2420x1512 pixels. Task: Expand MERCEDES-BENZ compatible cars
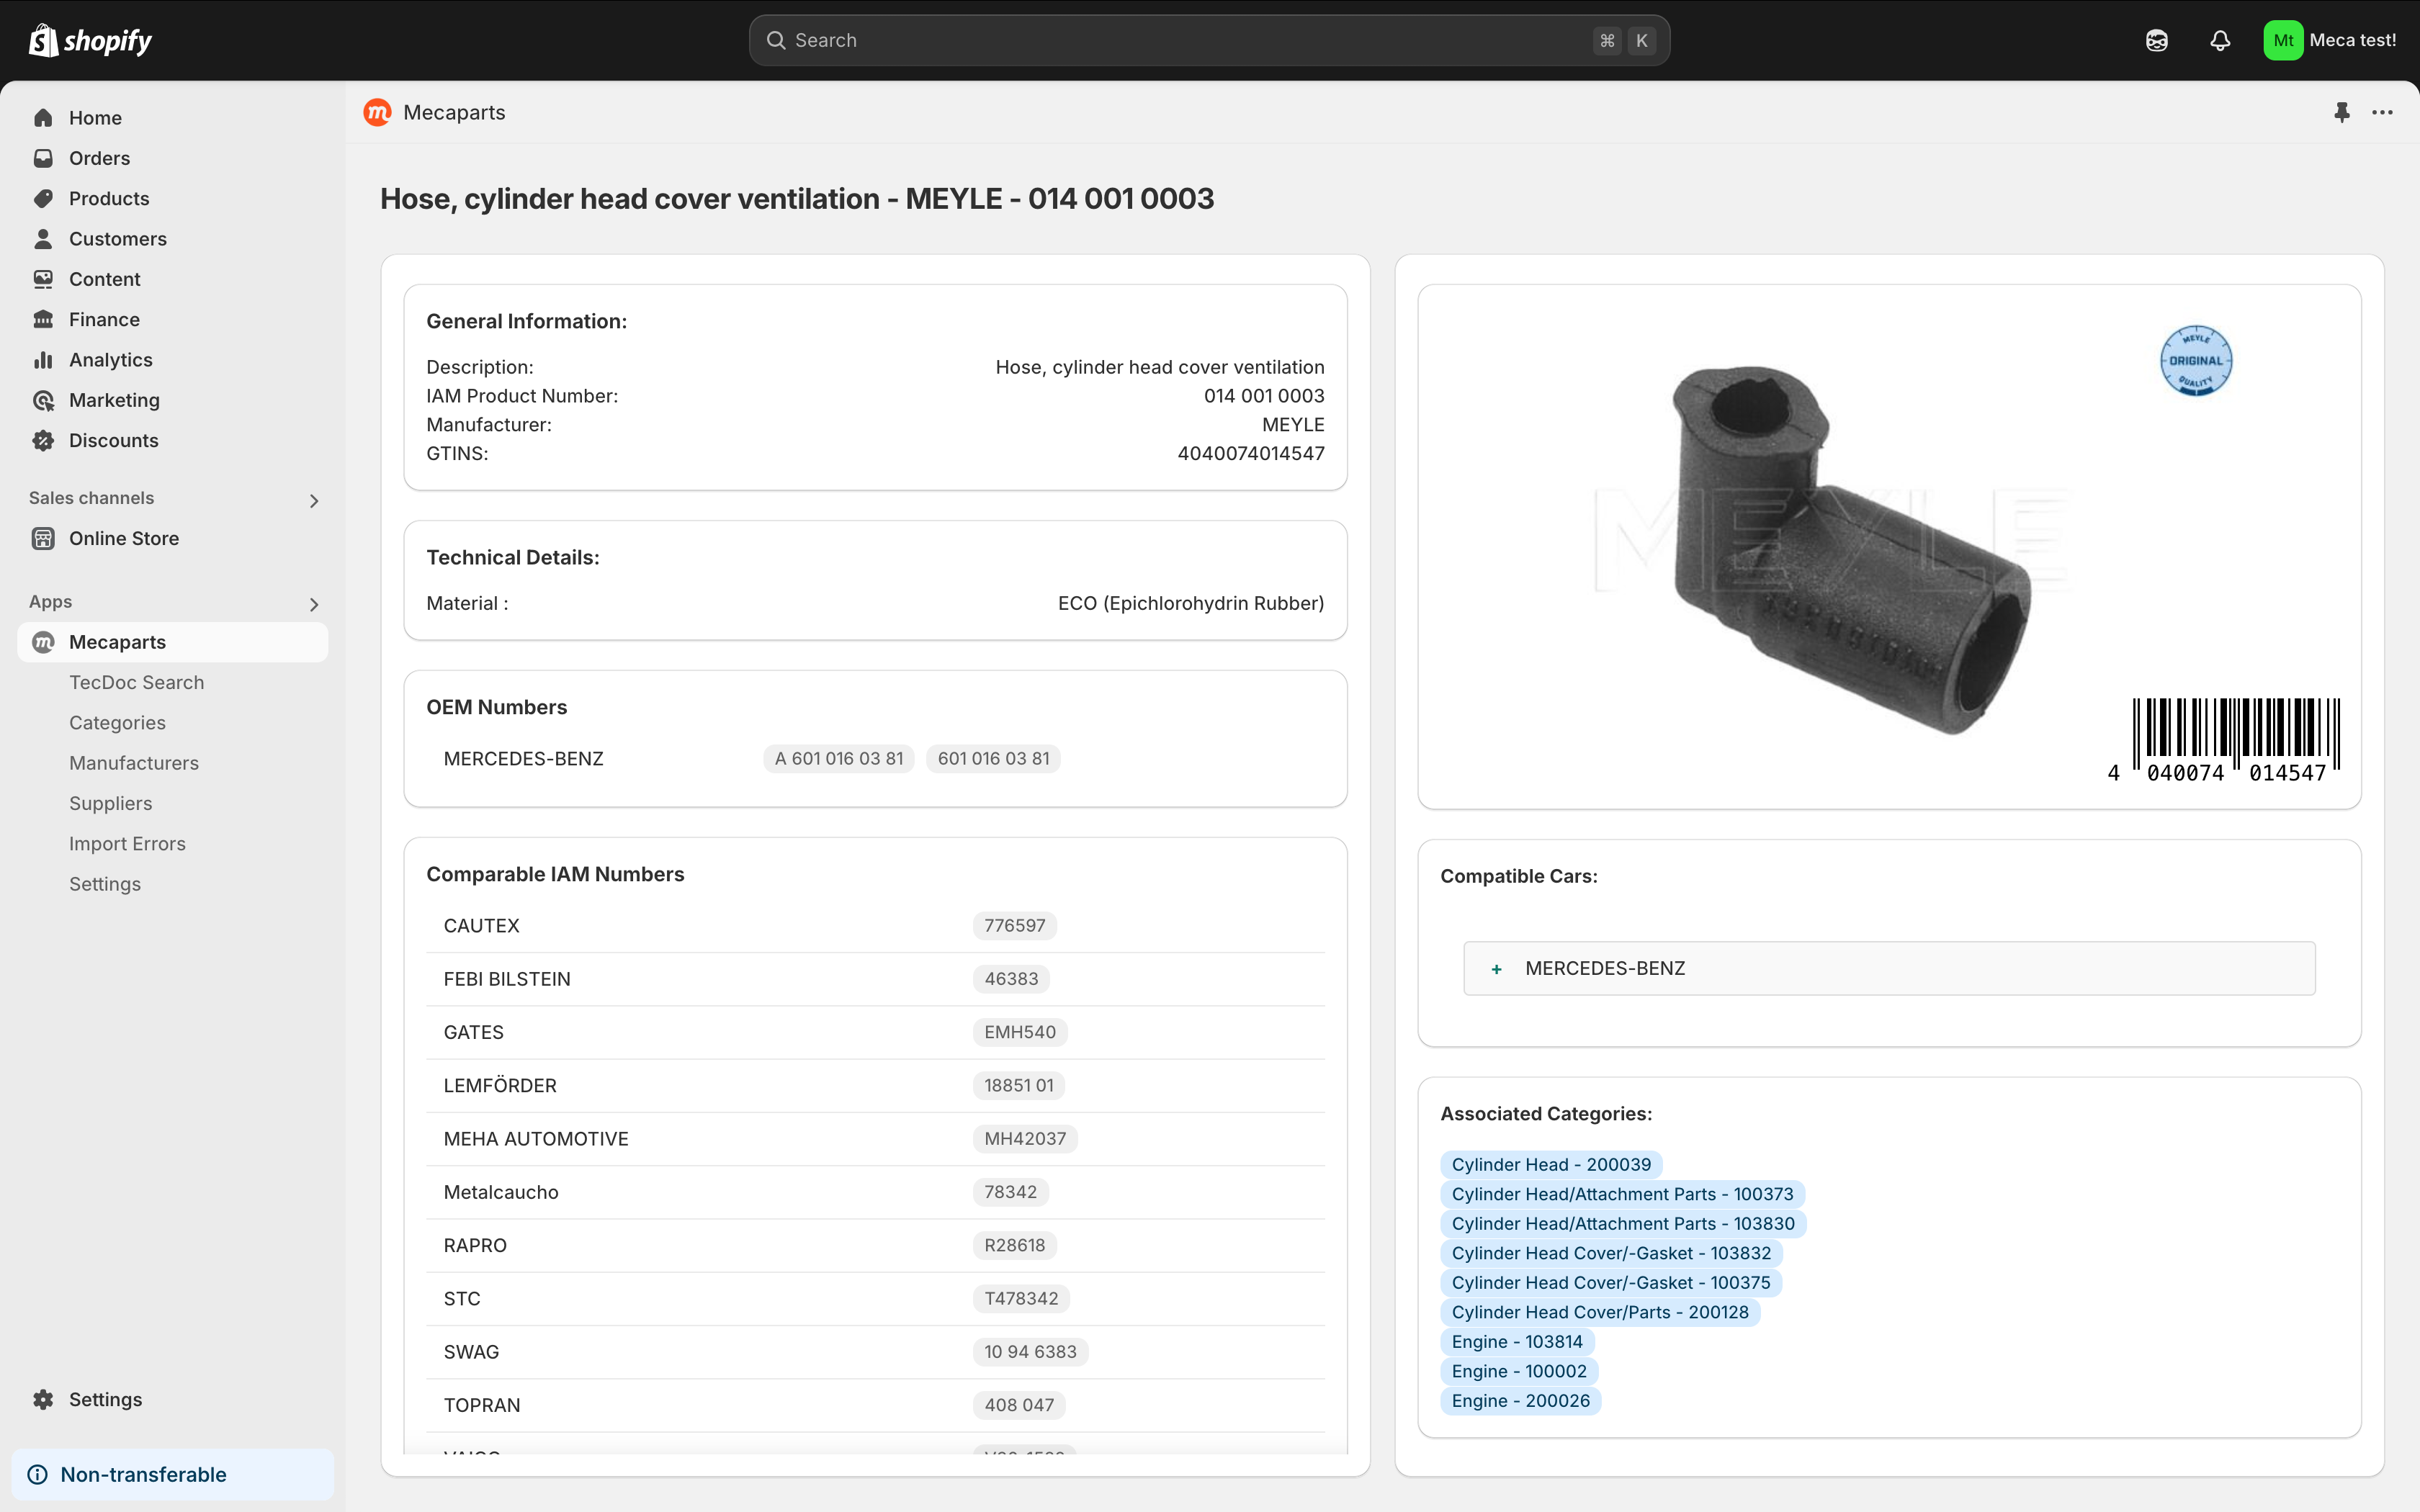[x=1889, y=968]
